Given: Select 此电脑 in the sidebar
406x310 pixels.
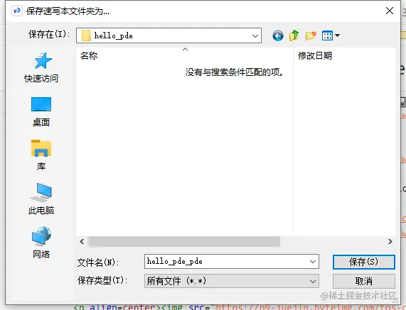Looking at the screenshot, I should click(x=41, y=199).
